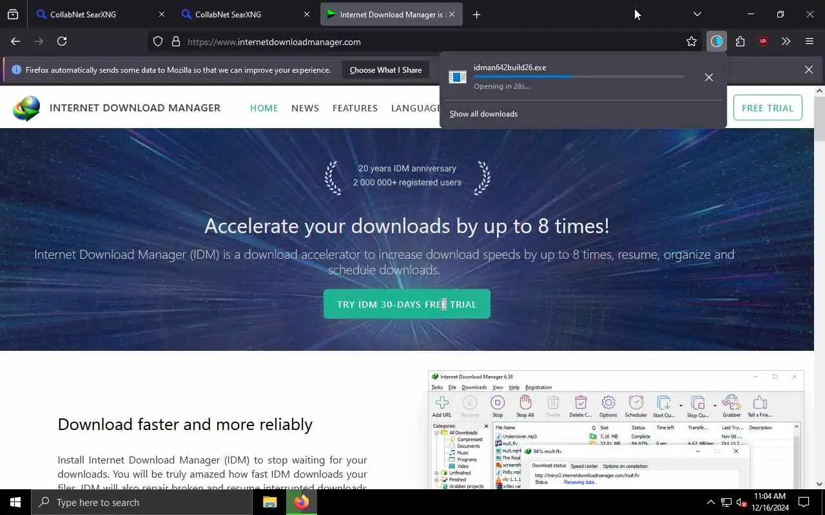
Task: Show hidden system tray icons
Action: [x=711, y=502]
